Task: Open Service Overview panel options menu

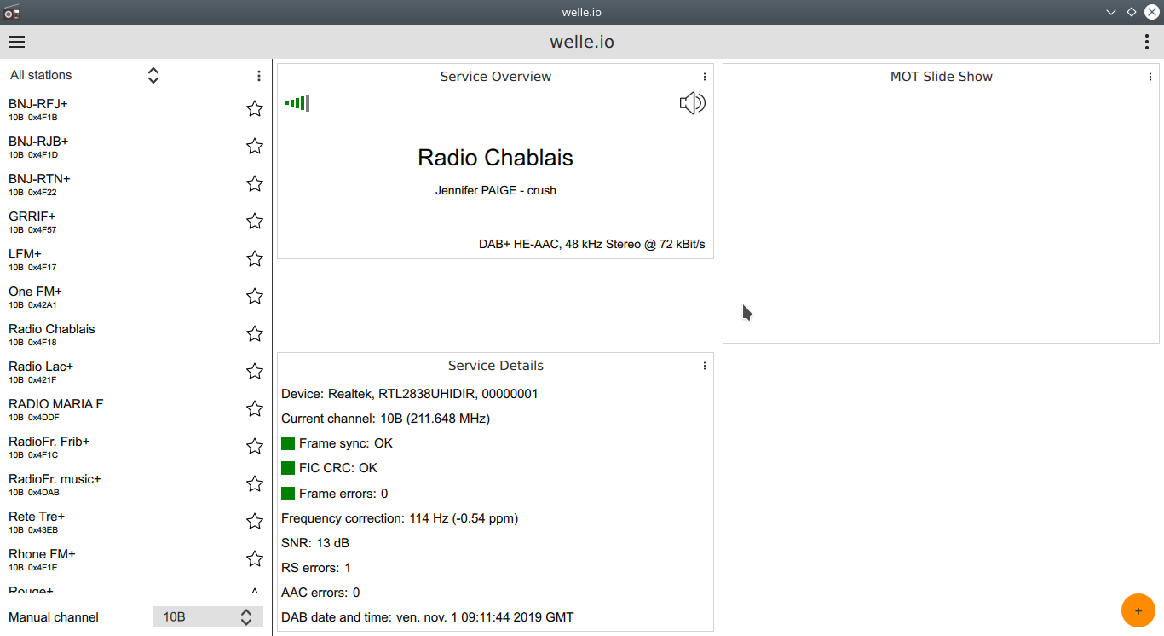Action: tap(705, 77)
